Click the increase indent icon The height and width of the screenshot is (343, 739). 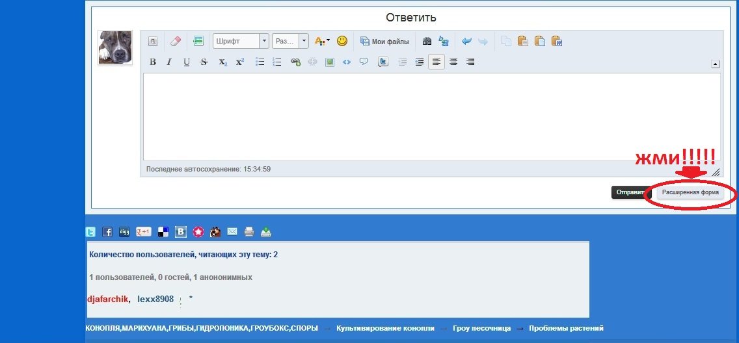[x=420, y=62]
